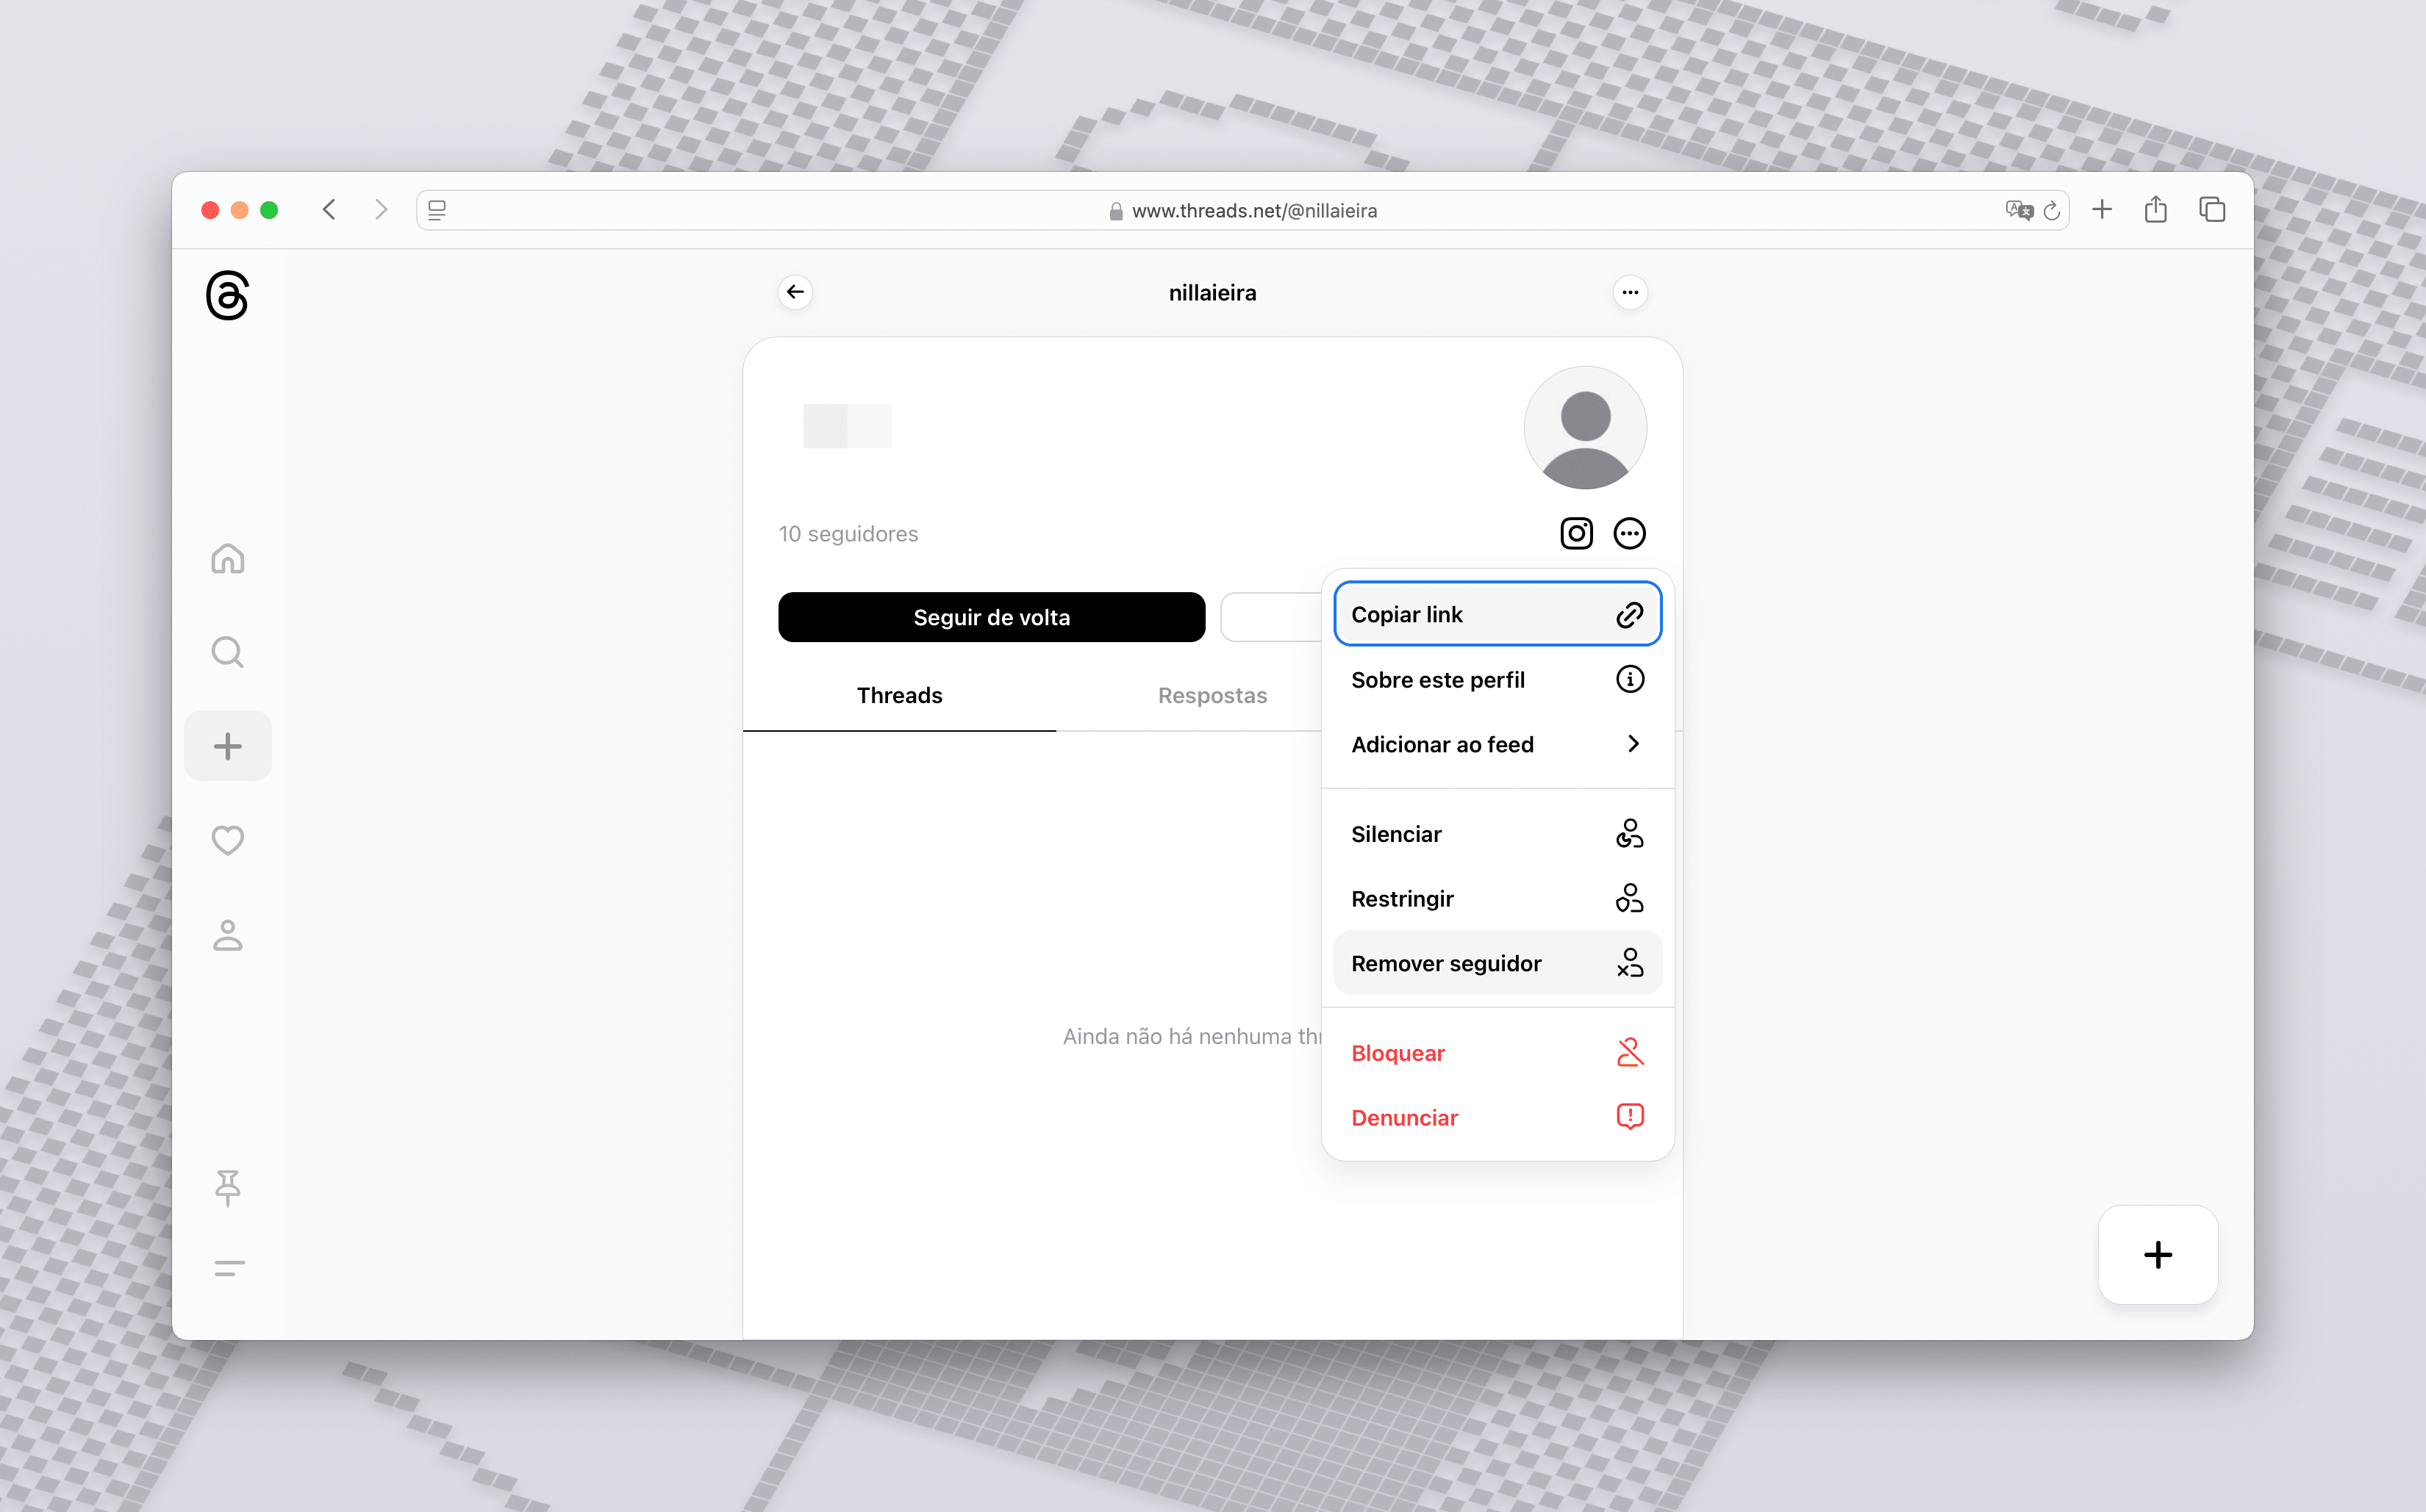The height and width of the screenshot is (1512, 2426).
Task: Choose Remover seguidor menu entry
Action: (x=1498, y=963)
